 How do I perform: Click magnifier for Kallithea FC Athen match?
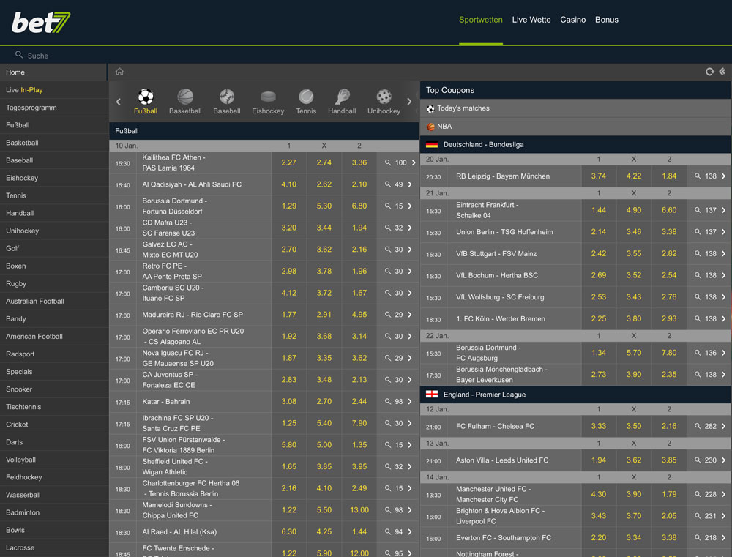click(x=388, y=162)
